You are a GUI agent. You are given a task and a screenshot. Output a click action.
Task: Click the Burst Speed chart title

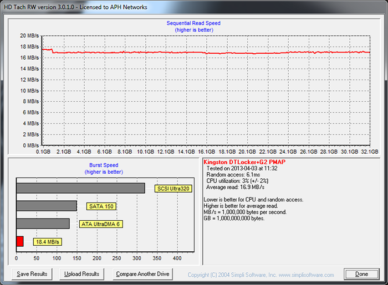(104, 165)
